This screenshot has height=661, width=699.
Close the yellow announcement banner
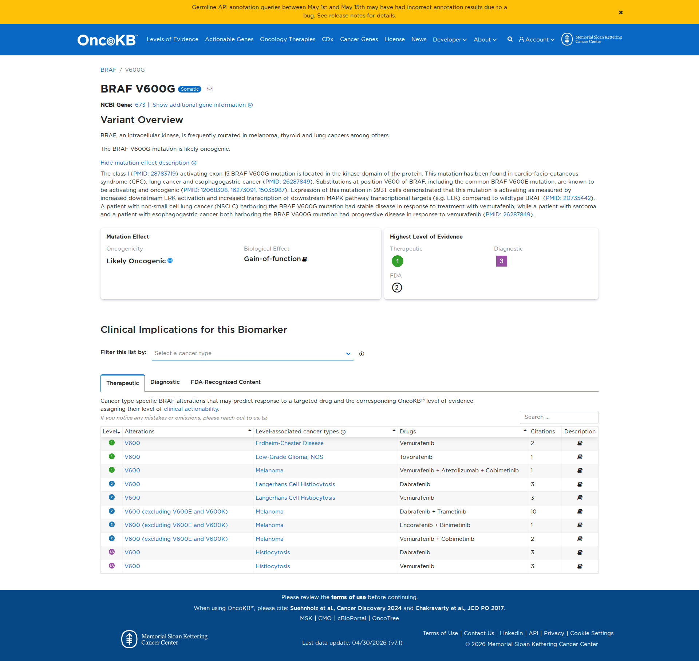621,12
